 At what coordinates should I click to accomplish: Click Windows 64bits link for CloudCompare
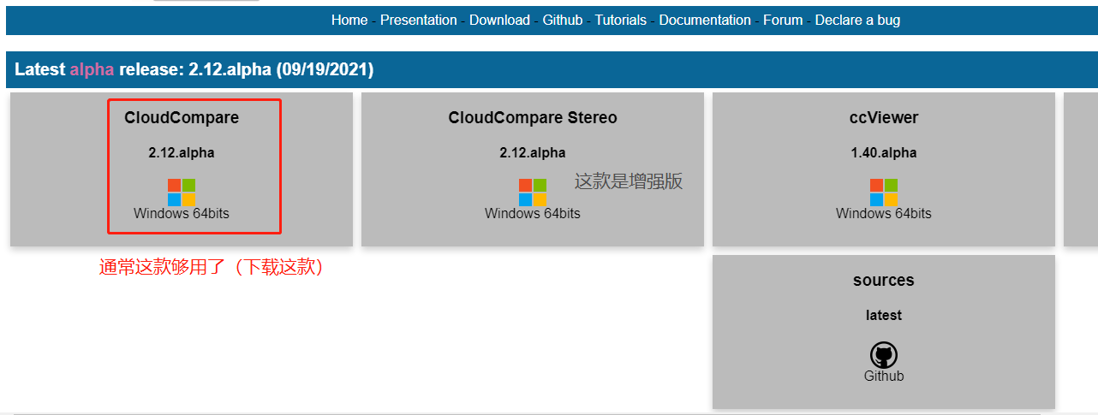click(x=182, y=213)
